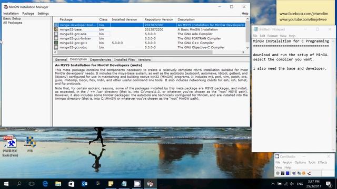
Task: Click the CamStudio Record button
Action: [x=277, y=173]
